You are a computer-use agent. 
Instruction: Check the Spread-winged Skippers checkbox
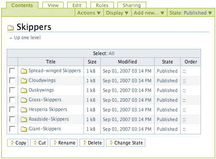12,70
